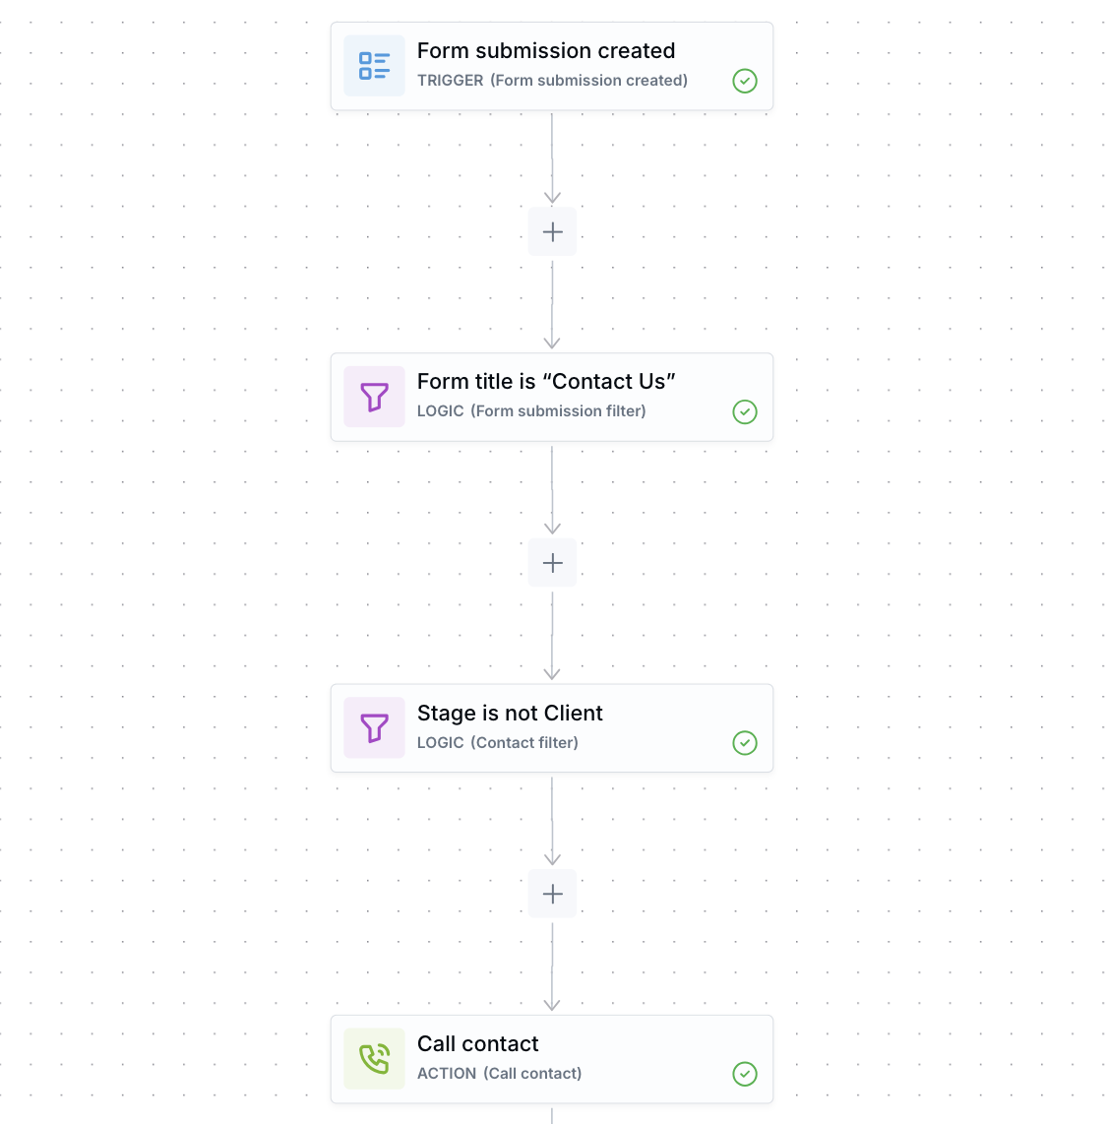Click the checkmark on Call contact action

(745, 1074)
